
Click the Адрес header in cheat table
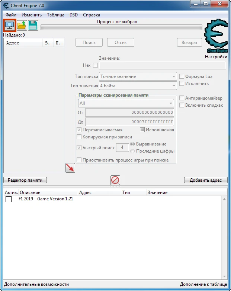pyautogui.click(x=100, y=193)
